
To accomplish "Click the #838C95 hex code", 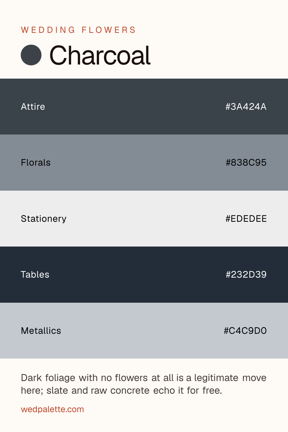I will 246,162.
